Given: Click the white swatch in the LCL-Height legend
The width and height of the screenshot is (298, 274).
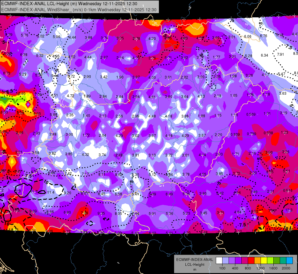Looking at the screenshot, I should 219,260.
